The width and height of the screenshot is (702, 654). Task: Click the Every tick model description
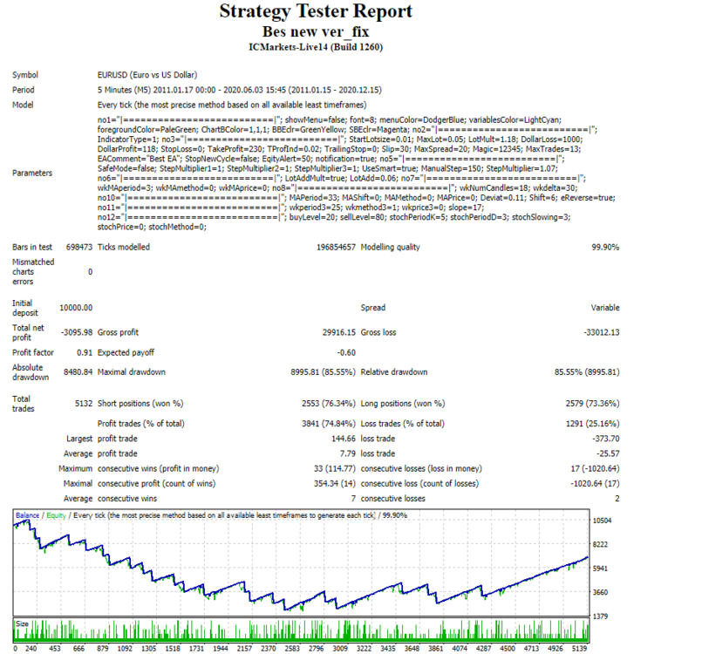232,105
